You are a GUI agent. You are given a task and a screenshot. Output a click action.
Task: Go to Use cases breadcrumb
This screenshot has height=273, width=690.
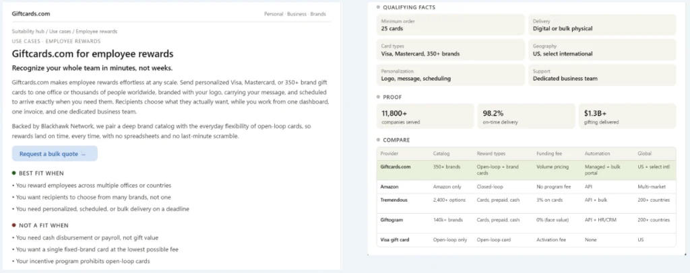[61, 32]
